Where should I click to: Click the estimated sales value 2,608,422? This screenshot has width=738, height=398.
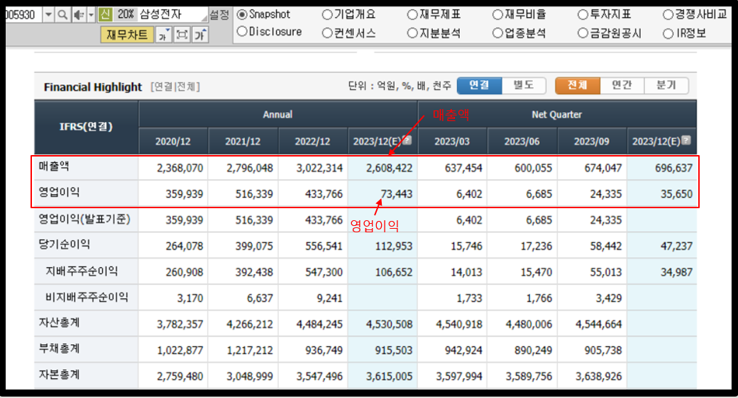click(390, 169)
